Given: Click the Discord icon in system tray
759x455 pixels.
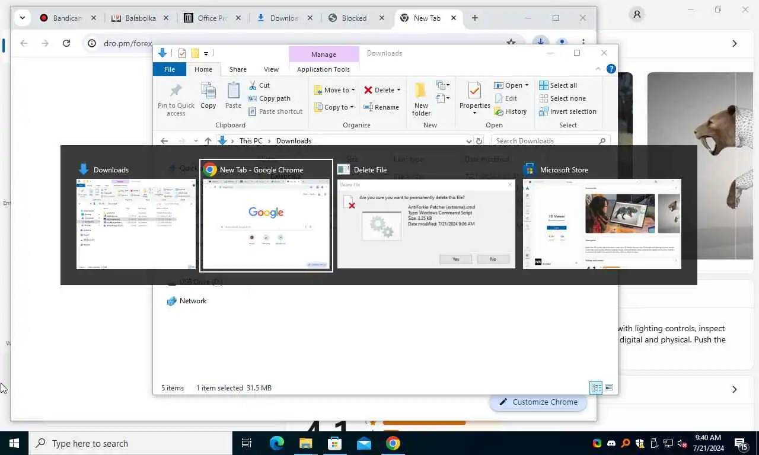Looking at the screenshot, I should (611, 443).
